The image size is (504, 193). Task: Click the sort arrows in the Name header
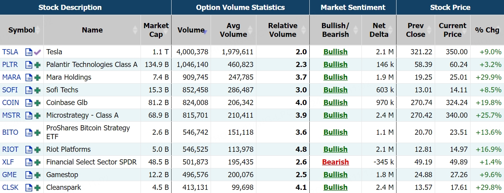pyautogui.click(x=135, y=30)
